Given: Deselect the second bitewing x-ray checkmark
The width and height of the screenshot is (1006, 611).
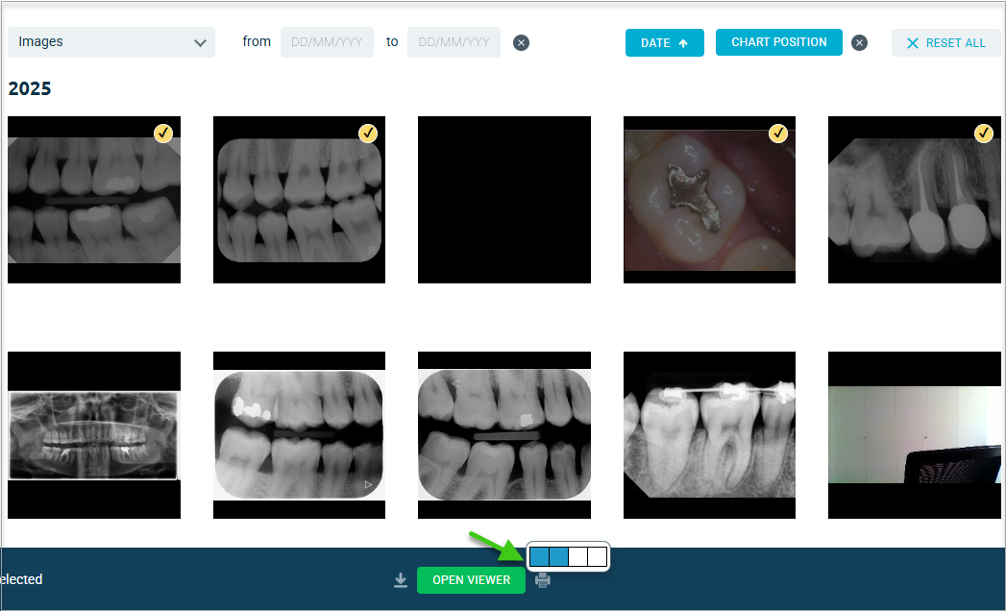Looking at the screenshot, I should pos(368,134).
